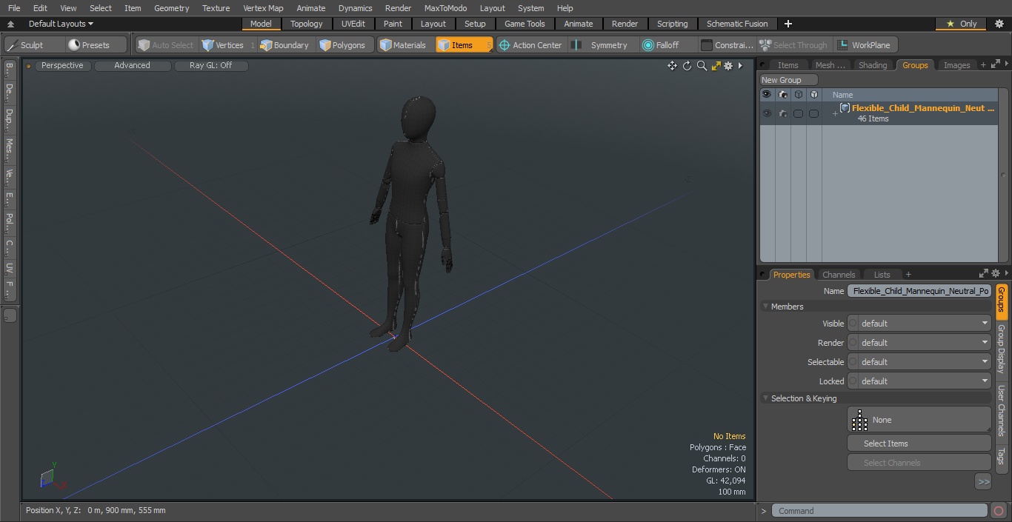Click the Name field in Properties

[x=919, y=291]
